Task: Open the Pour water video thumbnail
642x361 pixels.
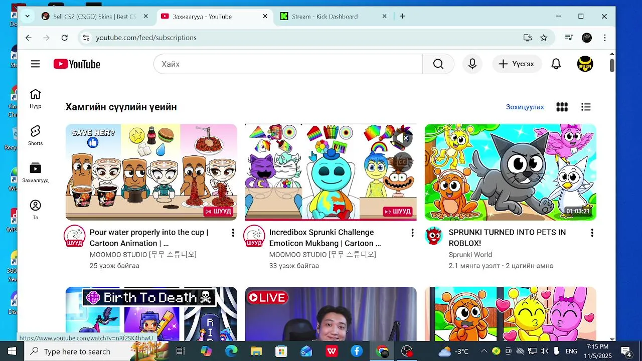Action: [x=151, y=172]
